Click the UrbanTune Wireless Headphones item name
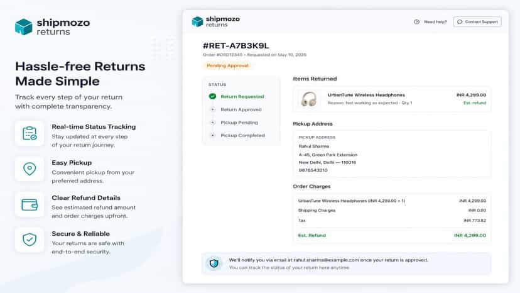 coord(366,95)
